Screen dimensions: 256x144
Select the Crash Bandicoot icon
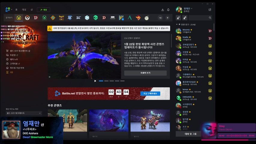138,18
